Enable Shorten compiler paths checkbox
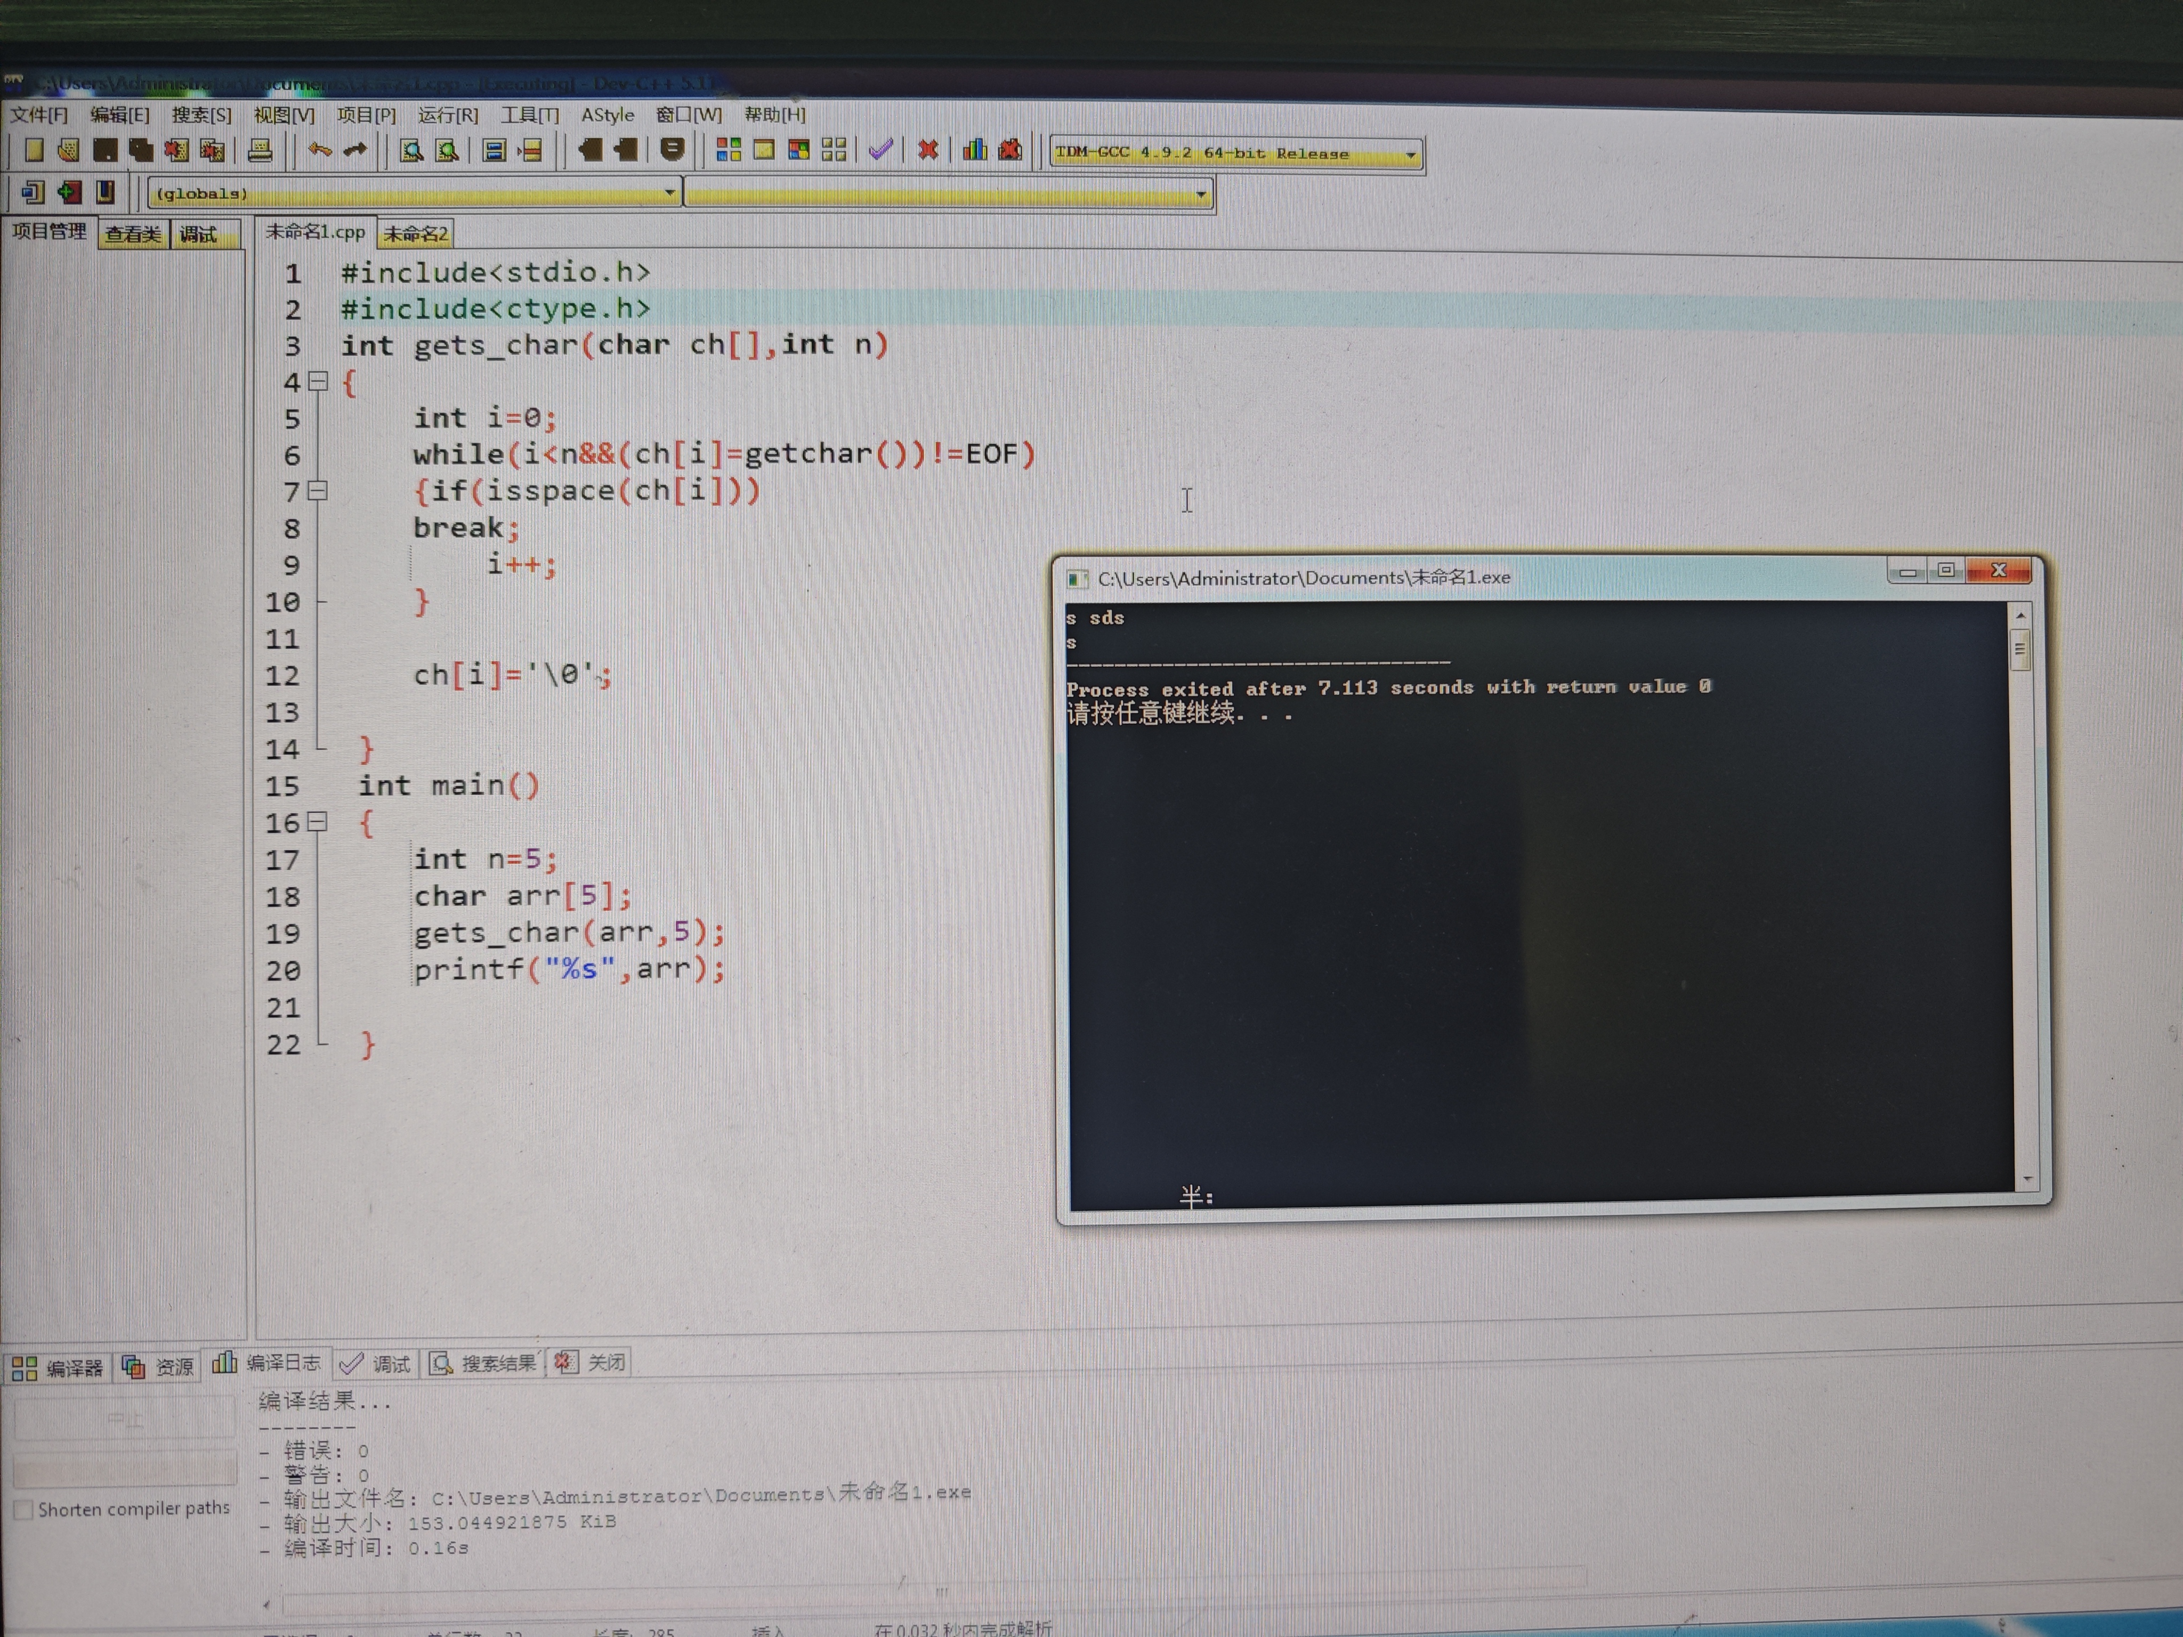Image resolution: width=2183 pixels, height=1637 pixels. coord(23,1510)
